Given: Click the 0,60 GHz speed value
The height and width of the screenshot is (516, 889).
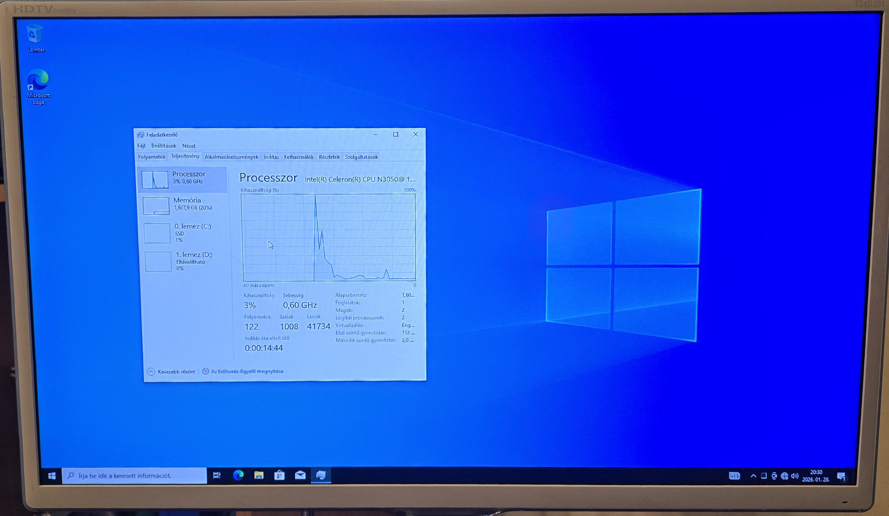Looking at the screenshot, I should click(300, 305).
